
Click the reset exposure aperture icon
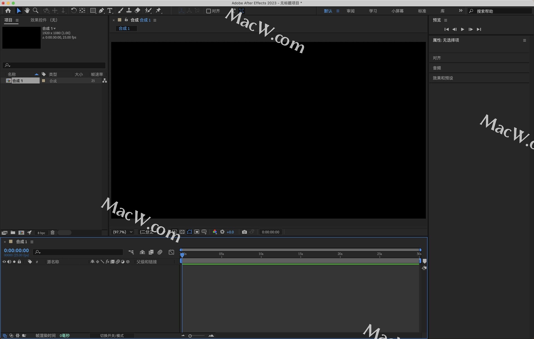click(x=222, y=232)
